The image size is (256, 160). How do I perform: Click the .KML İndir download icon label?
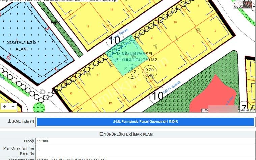coord(21,121)
